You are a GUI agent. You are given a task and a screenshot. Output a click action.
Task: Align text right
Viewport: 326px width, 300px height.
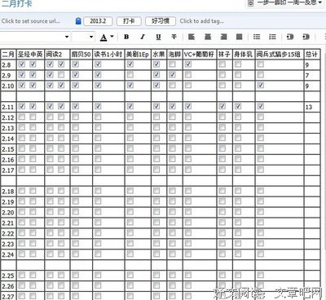tap(223, 37)
